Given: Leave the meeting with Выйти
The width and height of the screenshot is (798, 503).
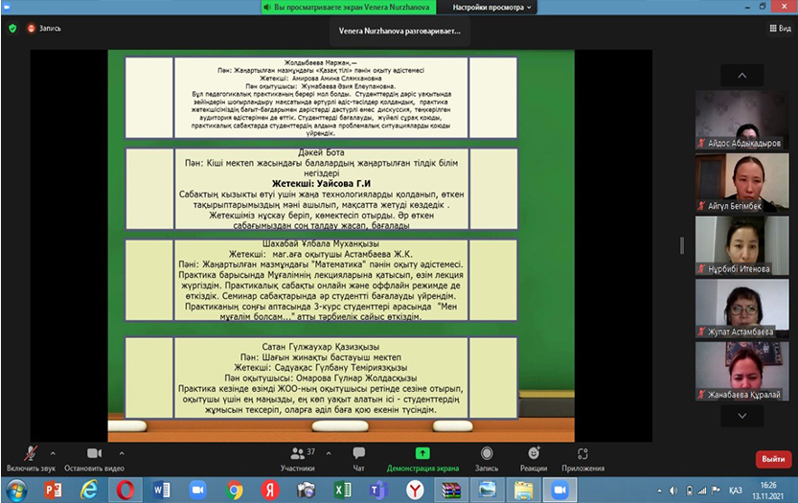Looking at the screenshot, I should pyautogui.click(x=773, y=459).
